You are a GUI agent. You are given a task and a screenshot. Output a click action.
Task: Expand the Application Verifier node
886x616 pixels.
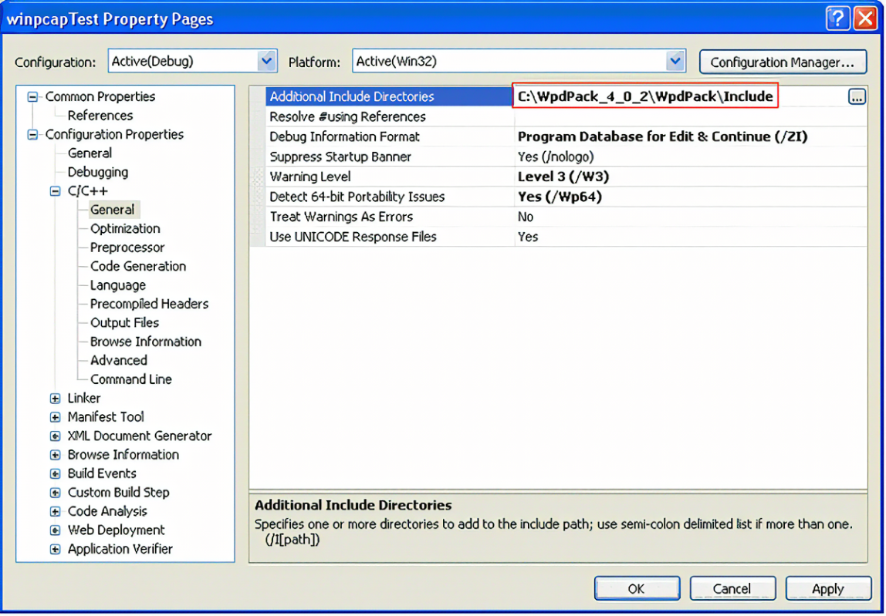tap(56, 549)
